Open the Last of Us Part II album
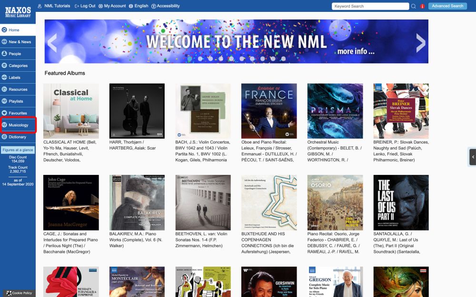Image resolution: width=476 pixels, height=297 pixels. 401,202
